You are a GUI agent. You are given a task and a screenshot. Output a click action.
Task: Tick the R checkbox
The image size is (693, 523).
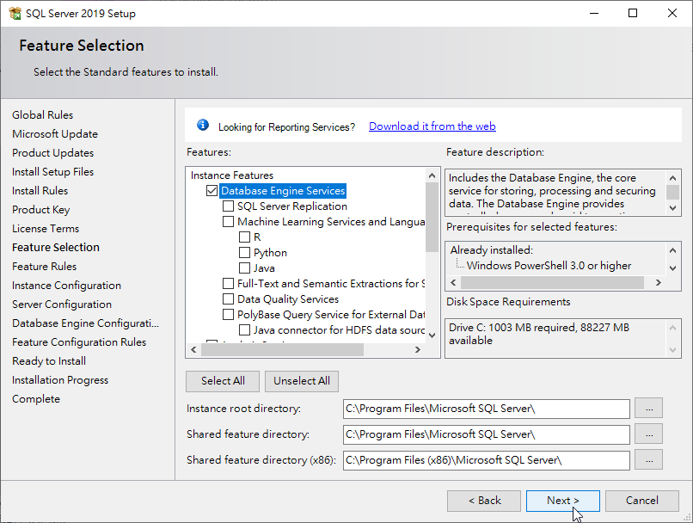244,237
